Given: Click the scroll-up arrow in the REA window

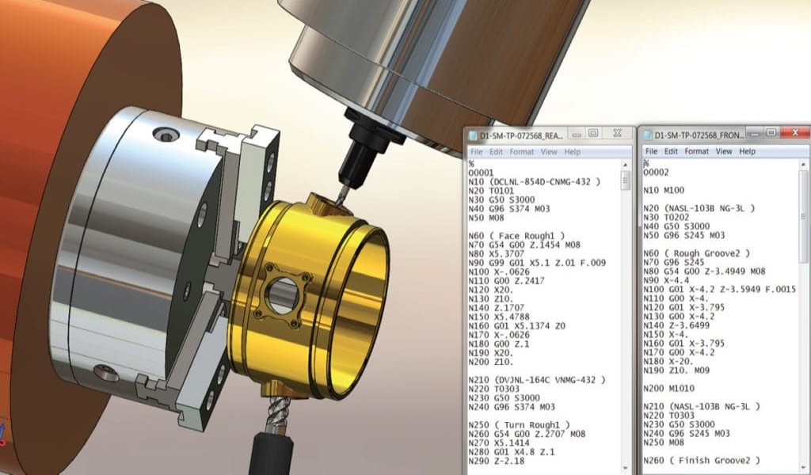Looking at the screenshot, I should coord(626,164).
